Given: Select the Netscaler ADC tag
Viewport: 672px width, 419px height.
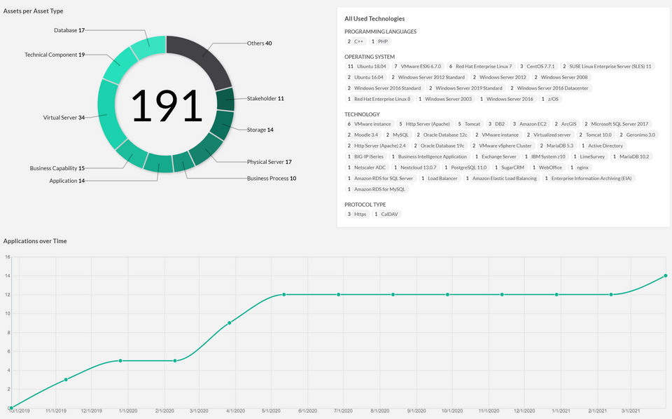Looking at the screenshot, I should click(367, 167).
